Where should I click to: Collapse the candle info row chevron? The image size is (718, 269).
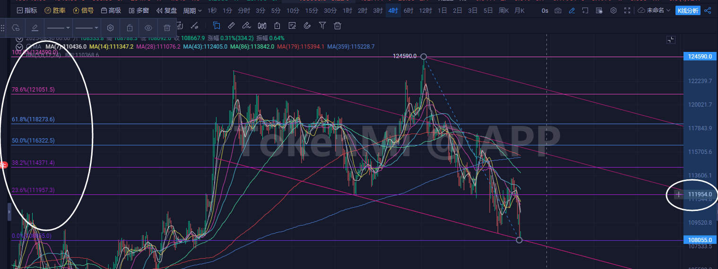(x=19, y=39)
